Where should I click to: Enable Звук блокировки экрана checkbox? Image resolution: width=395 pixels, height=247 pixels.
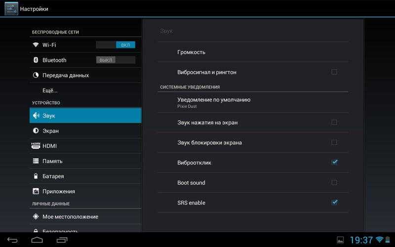click(x=334, y=142)
